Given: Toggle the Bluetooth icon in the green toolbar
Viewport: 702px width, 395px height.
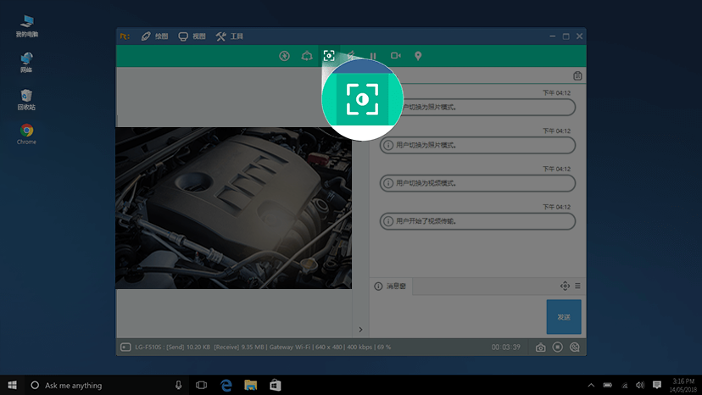Looking at the screenshot, I should (284, 56).
